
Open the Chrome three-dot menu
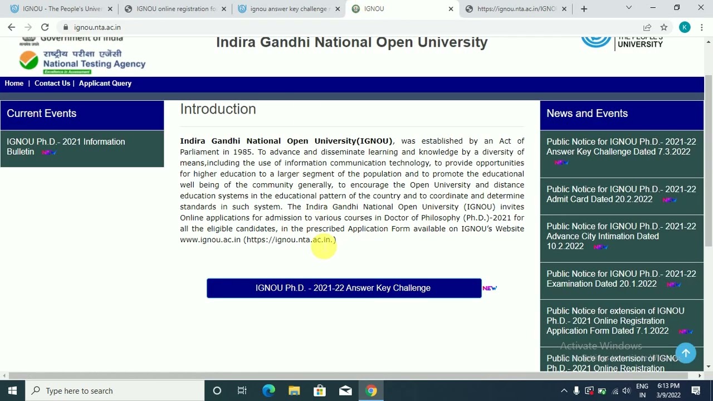pos(701,27)
